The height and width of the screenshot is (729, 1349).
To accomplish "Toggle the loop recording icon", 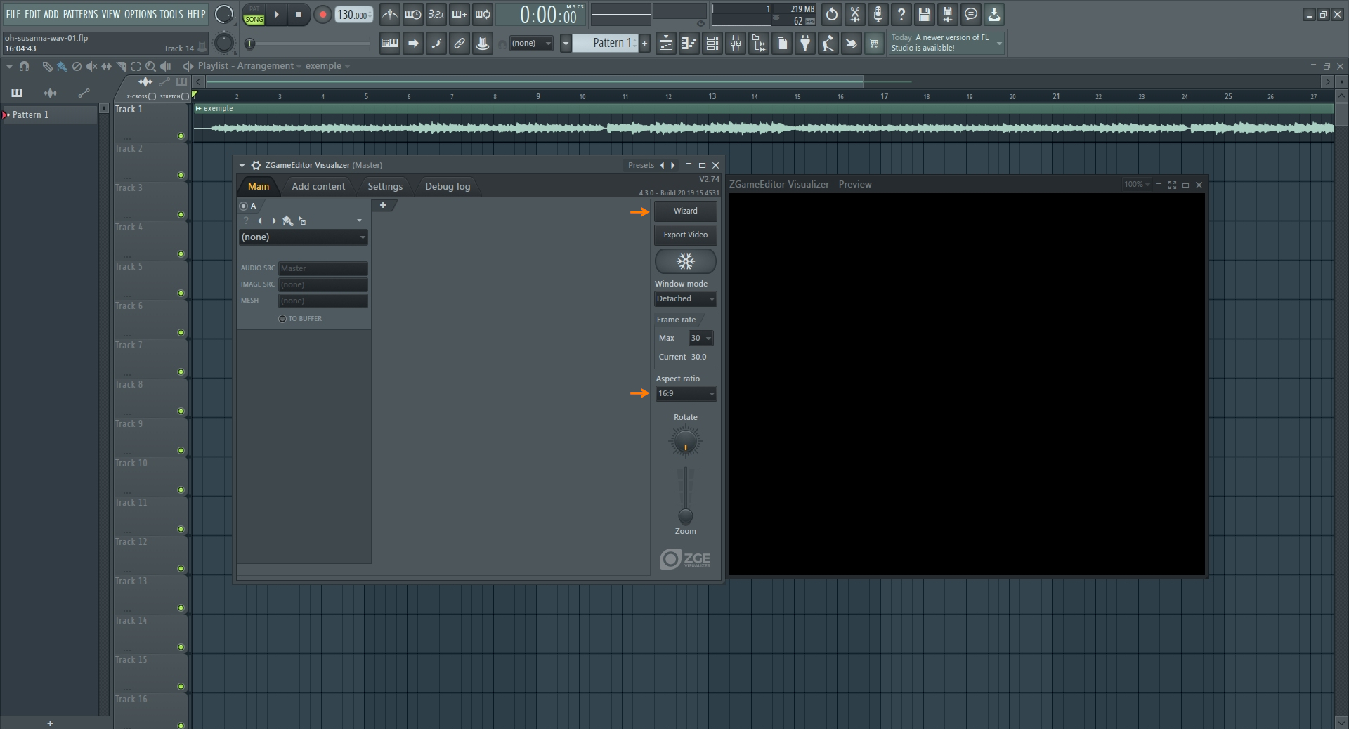I will point(482,14).
